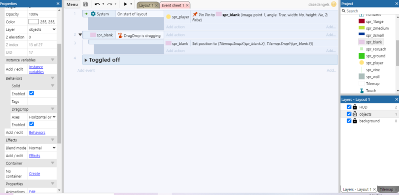399x195 pixels.
Task: Click the Undo arrow icon
Action: (97, 4)
